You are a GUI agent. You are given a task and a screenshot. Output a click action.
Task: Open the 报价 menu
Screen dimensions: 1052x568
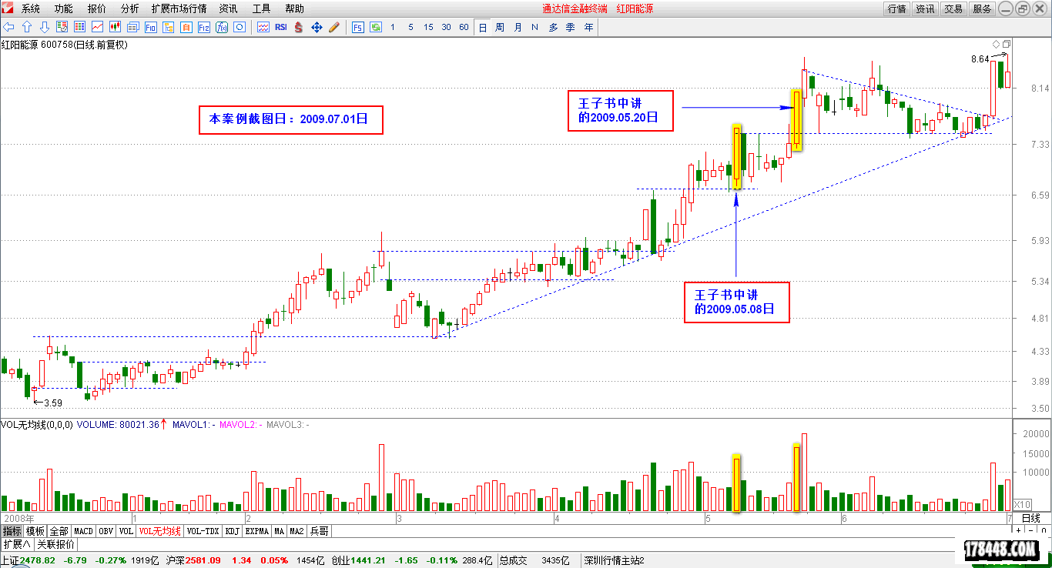pyautogui.click(x=97, y=8)
